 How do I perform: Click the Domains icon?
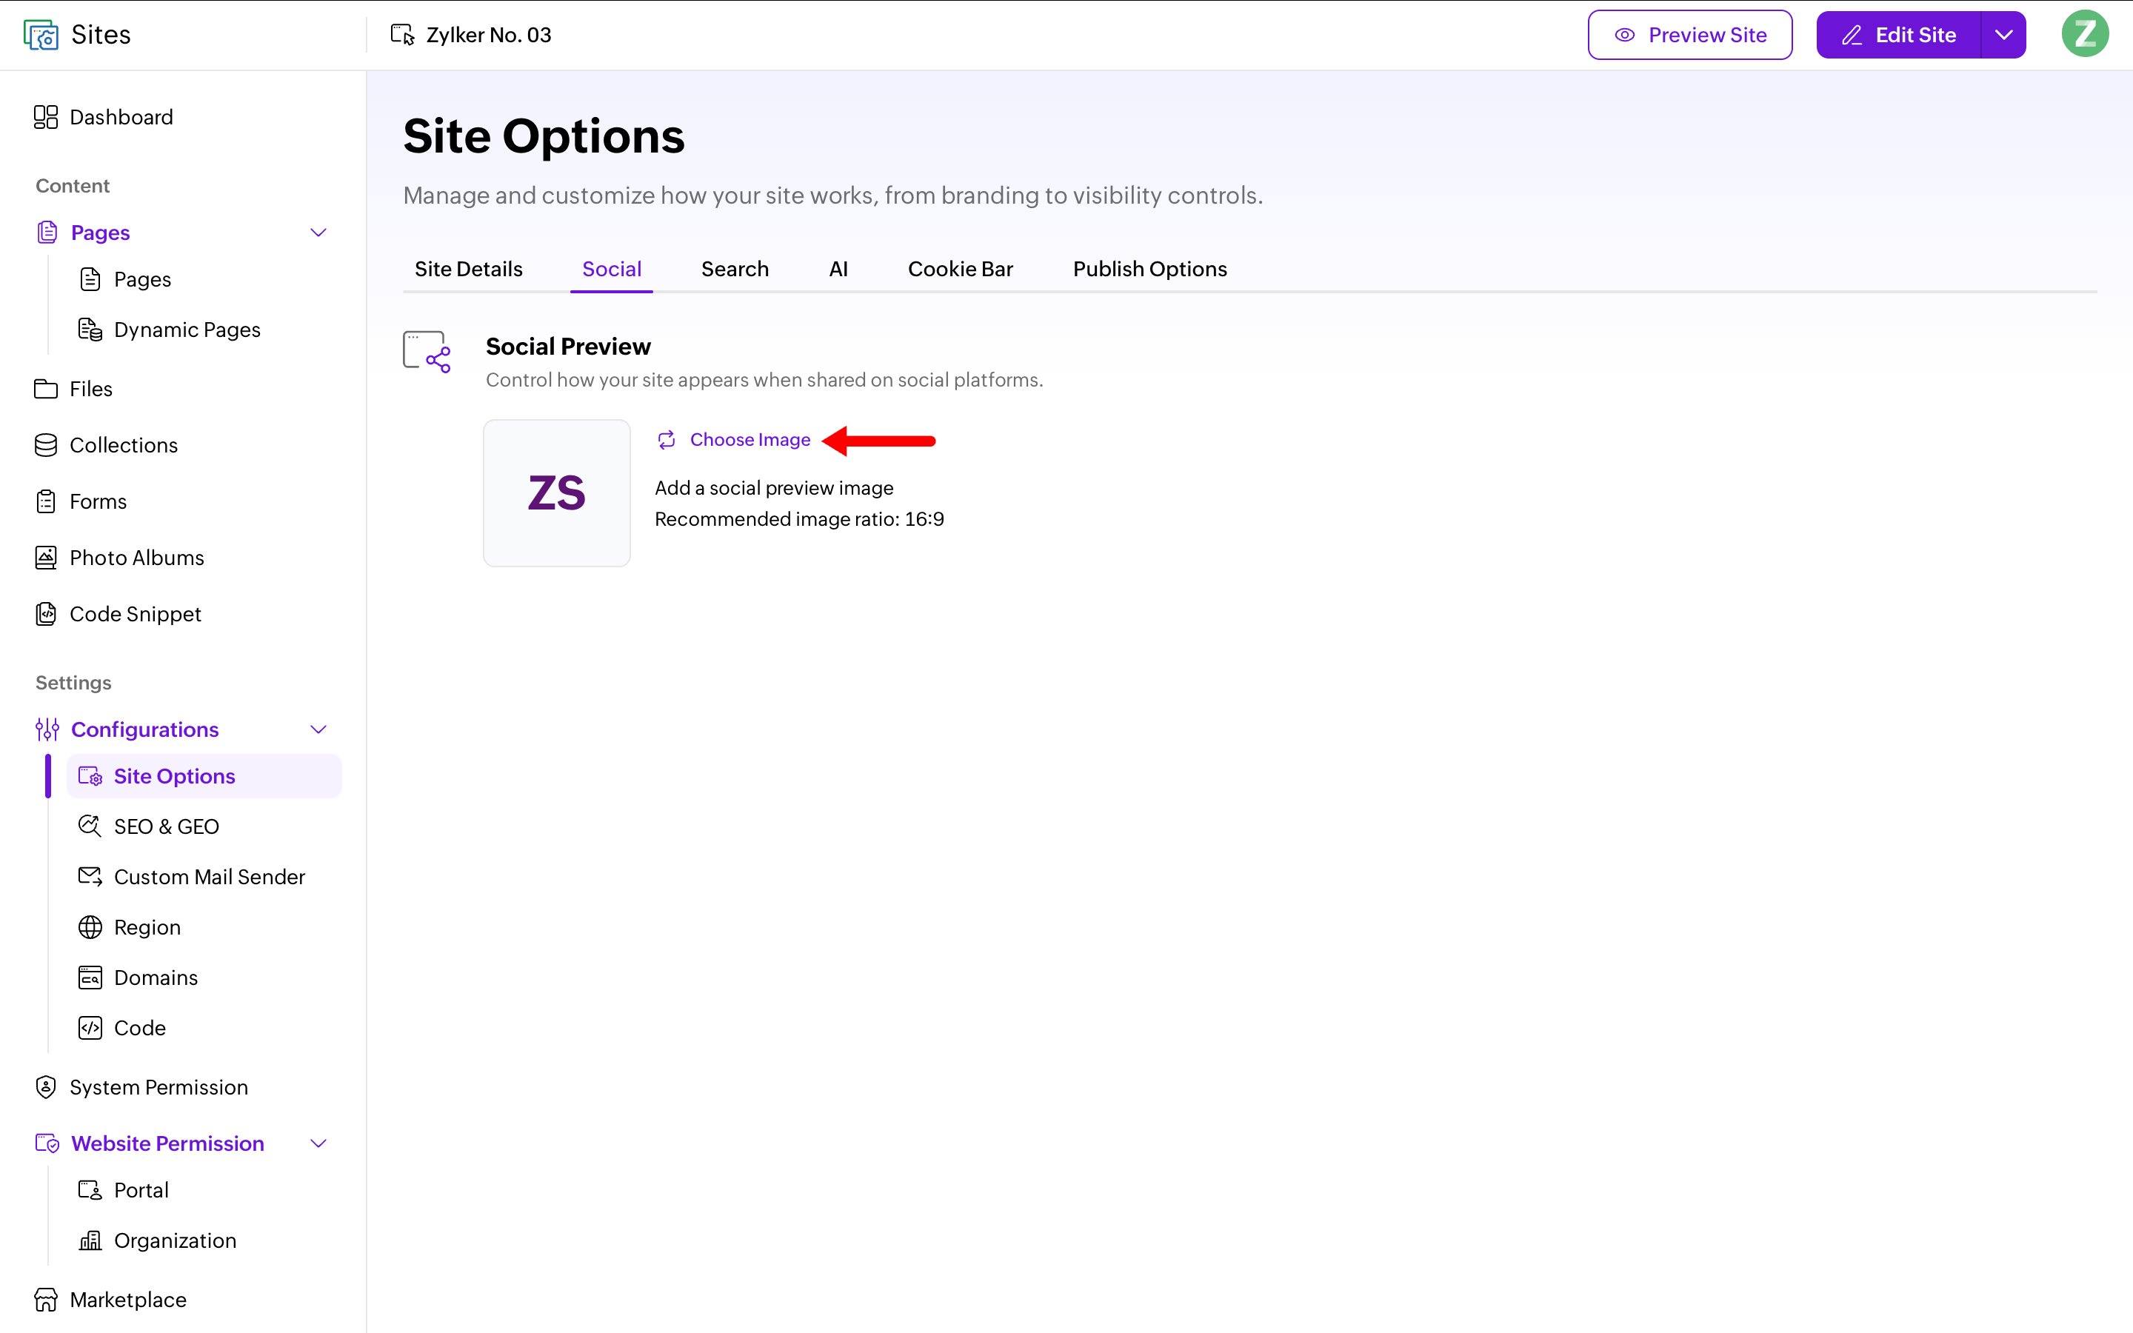click(90, 978)
